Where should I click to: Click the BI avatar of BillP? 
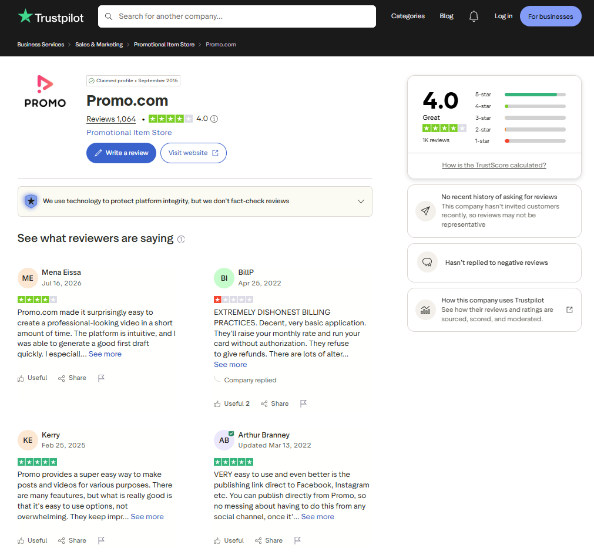(224, 278)
